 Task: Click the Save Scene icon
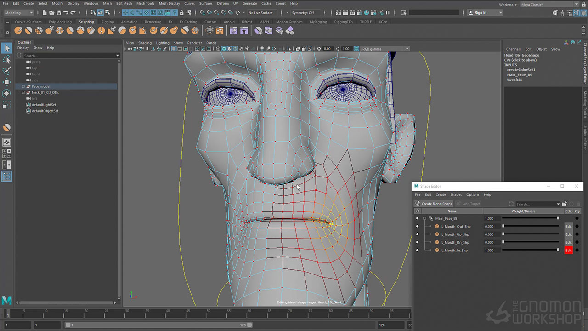pyautogui.click(x=58, y=13)
